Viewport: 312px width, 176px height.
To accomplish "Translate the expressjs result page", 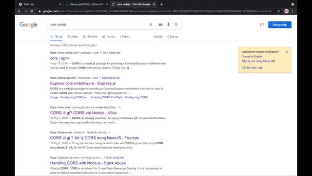I will (111, 78).
